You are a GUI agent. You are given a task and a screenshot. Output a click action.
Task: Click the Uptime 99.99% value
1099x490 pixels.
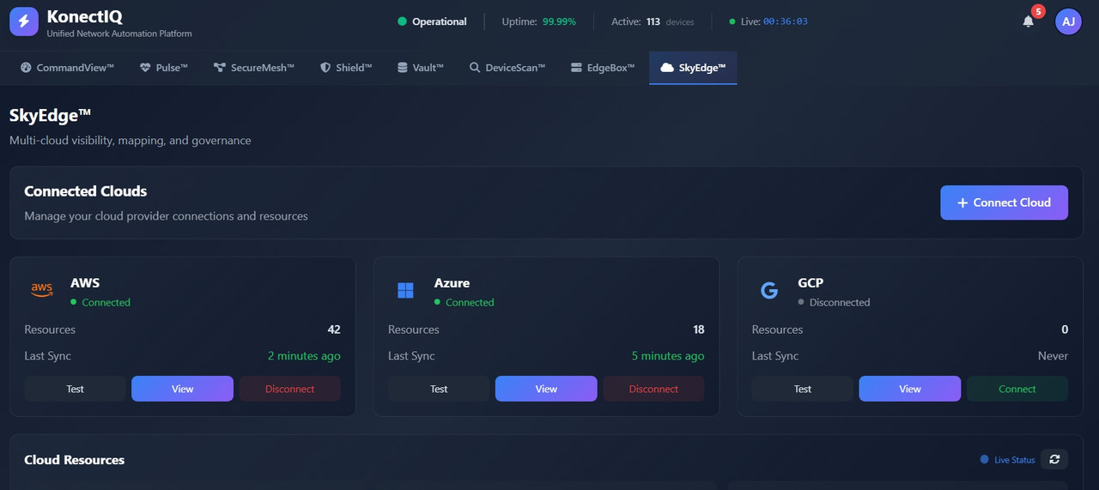click(x=559, y=21)
